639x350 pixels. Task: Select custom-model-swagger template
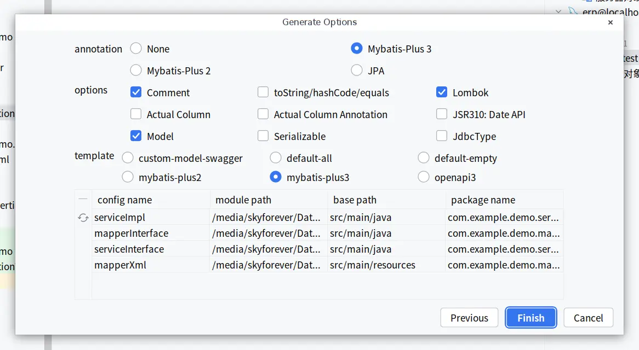click(128, 157)
